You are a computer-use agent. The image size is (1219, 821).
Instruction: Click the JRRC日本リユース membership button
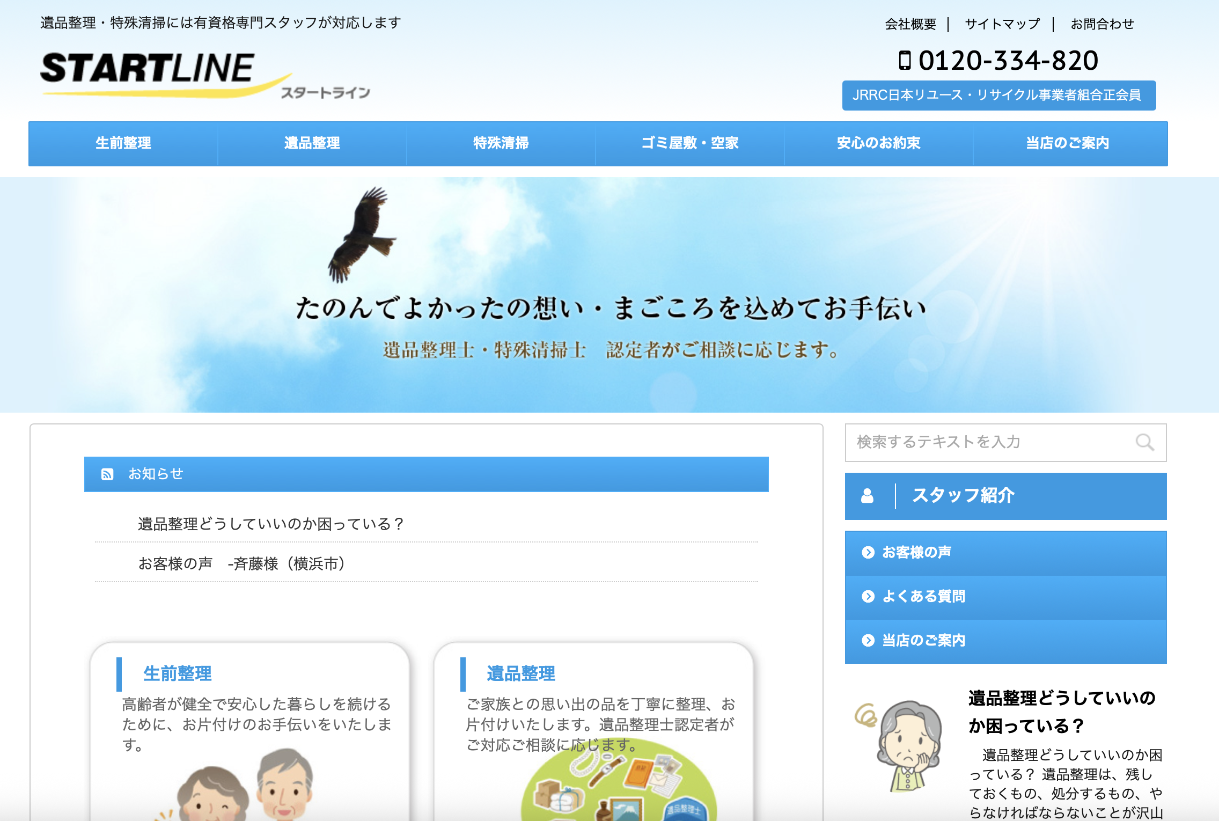(x=999, y=96)
